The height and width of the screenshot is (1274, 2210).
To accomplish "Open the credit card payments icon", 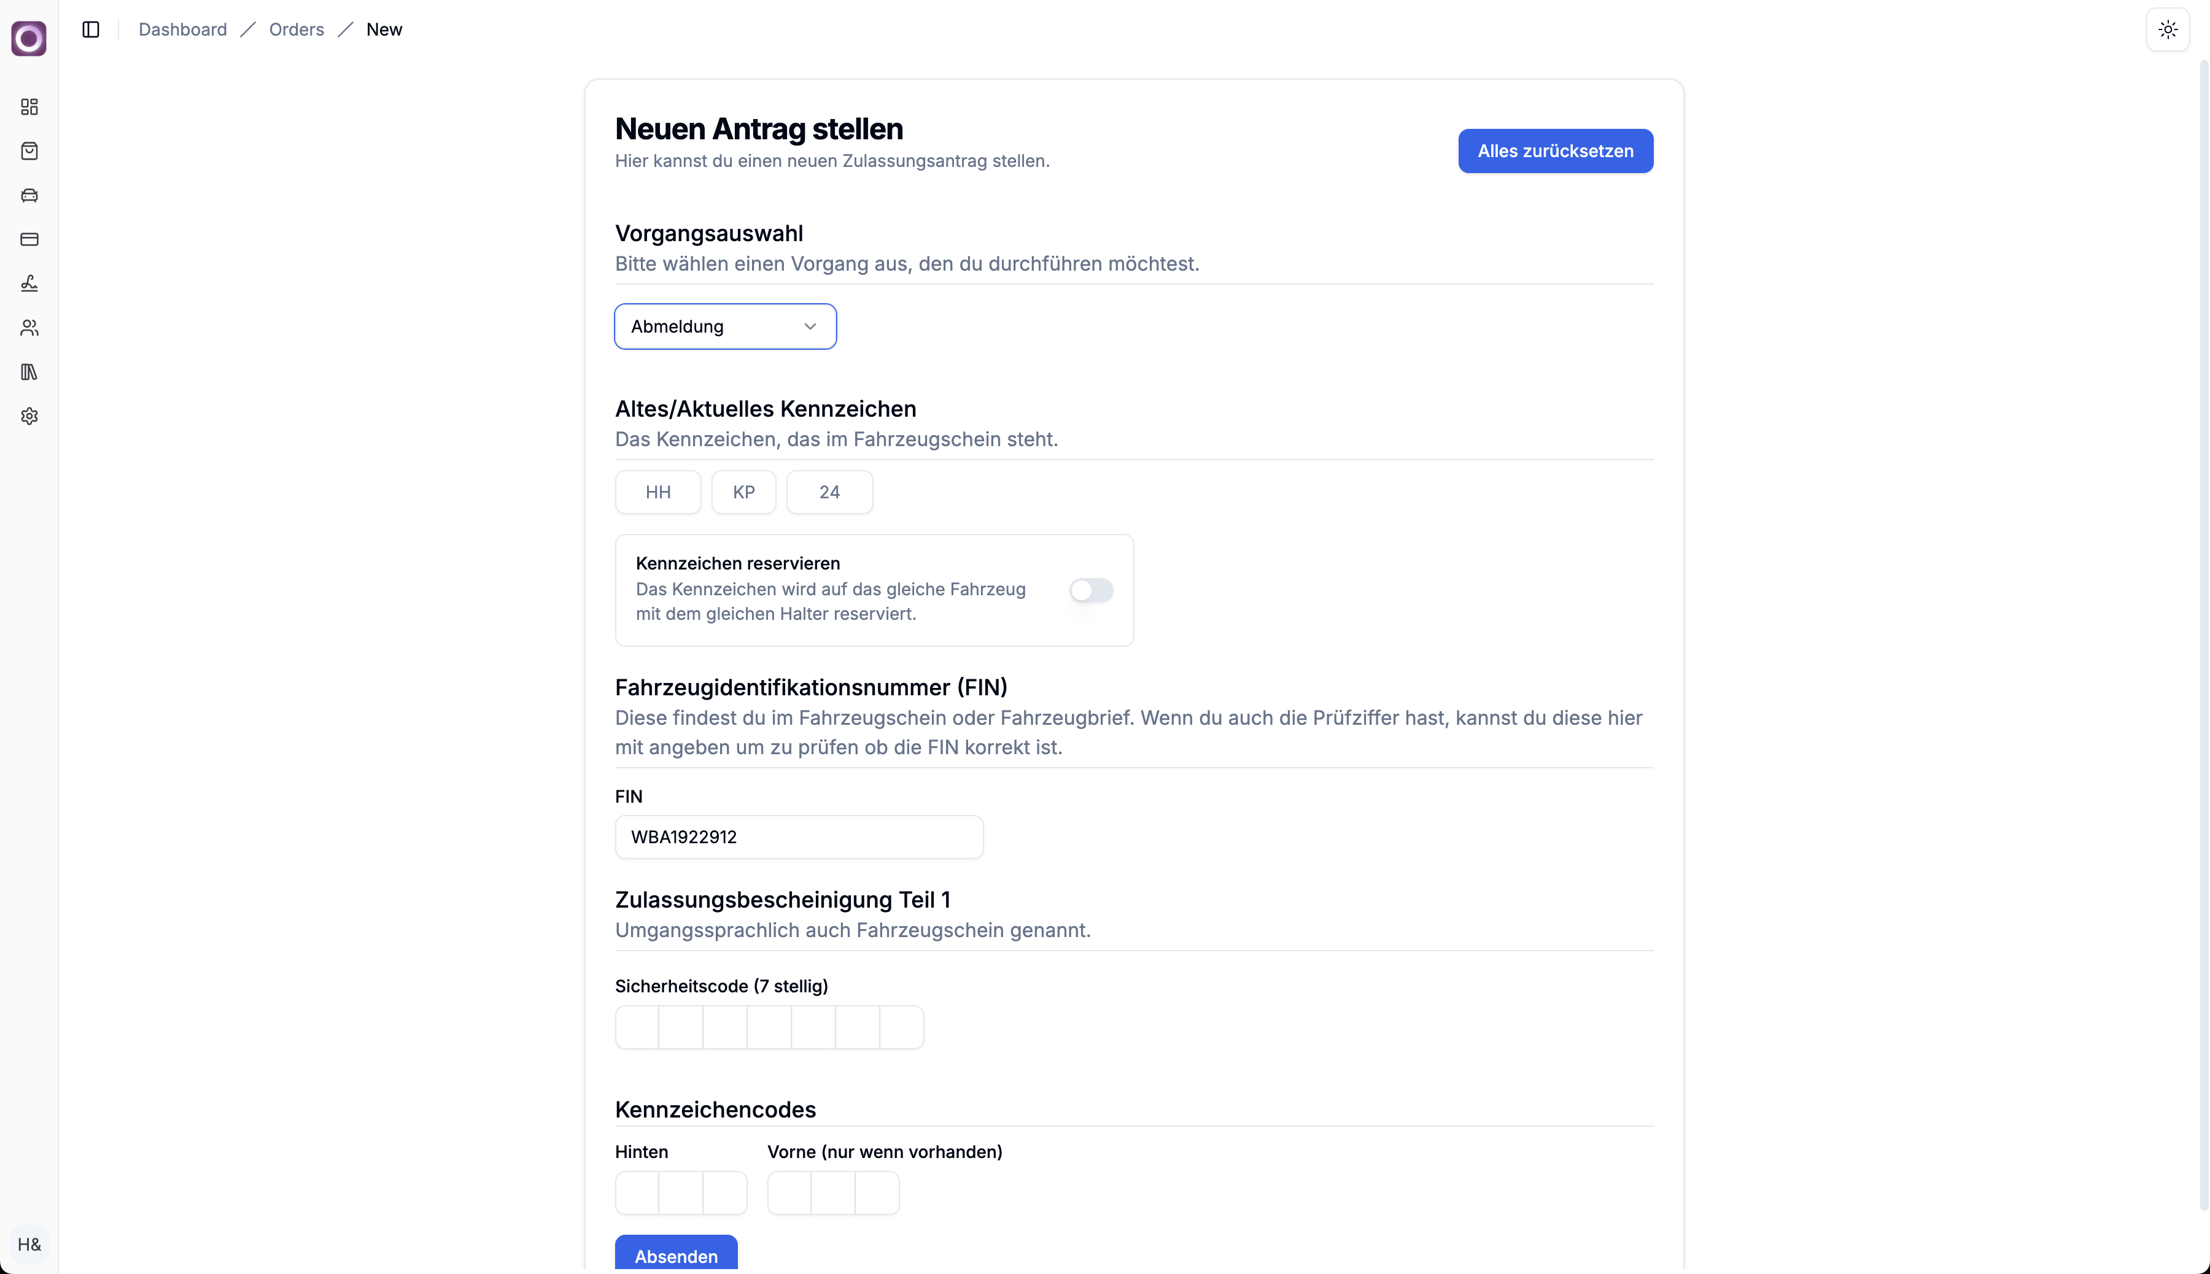I will click(29, 240).
